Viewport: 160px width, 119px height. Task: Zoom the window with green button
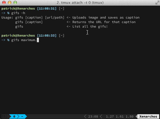pos(15,3)
